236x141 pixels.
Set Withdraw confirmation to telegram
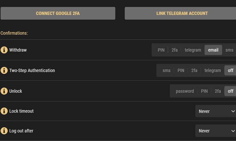point(193,50)
